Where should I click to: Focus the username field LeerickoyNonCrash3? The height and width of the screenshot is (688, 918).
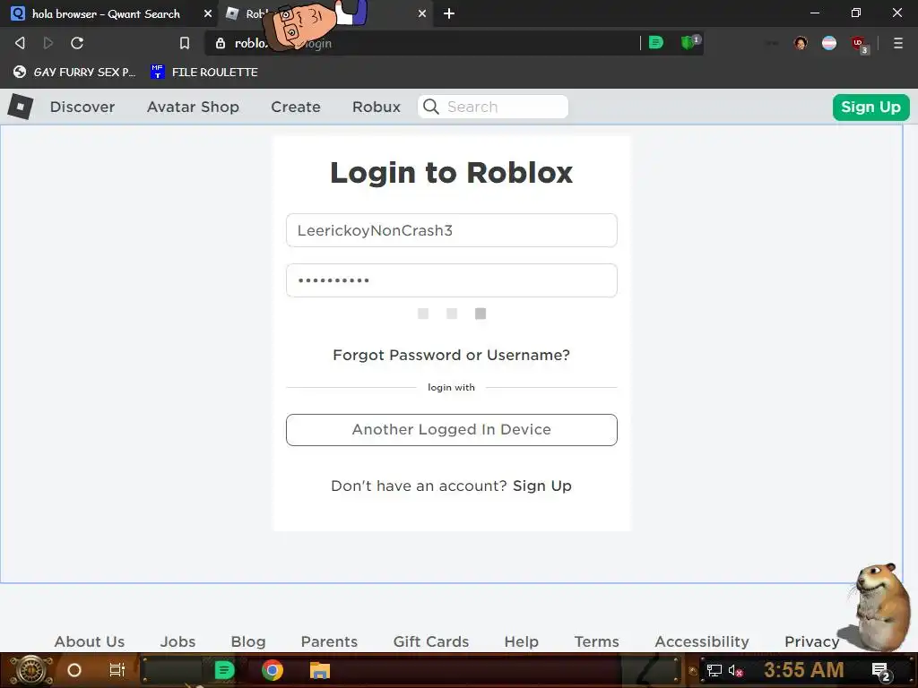click(452, 230)
